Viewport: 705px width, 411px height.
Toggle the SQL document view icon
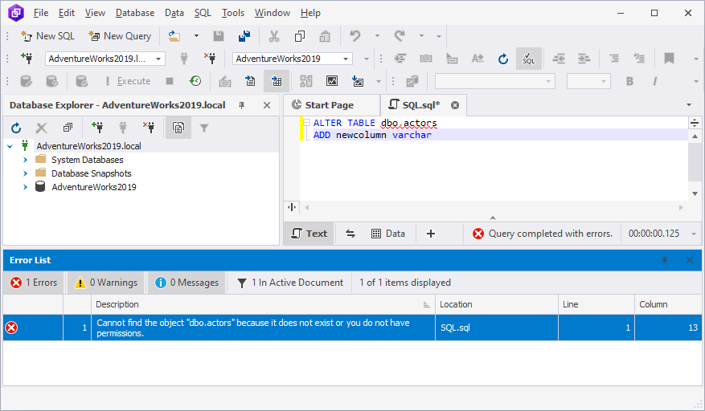point(529,59)
